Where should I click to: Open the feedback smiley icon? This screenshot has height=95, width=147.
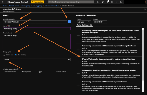click(x=121, y=2)
